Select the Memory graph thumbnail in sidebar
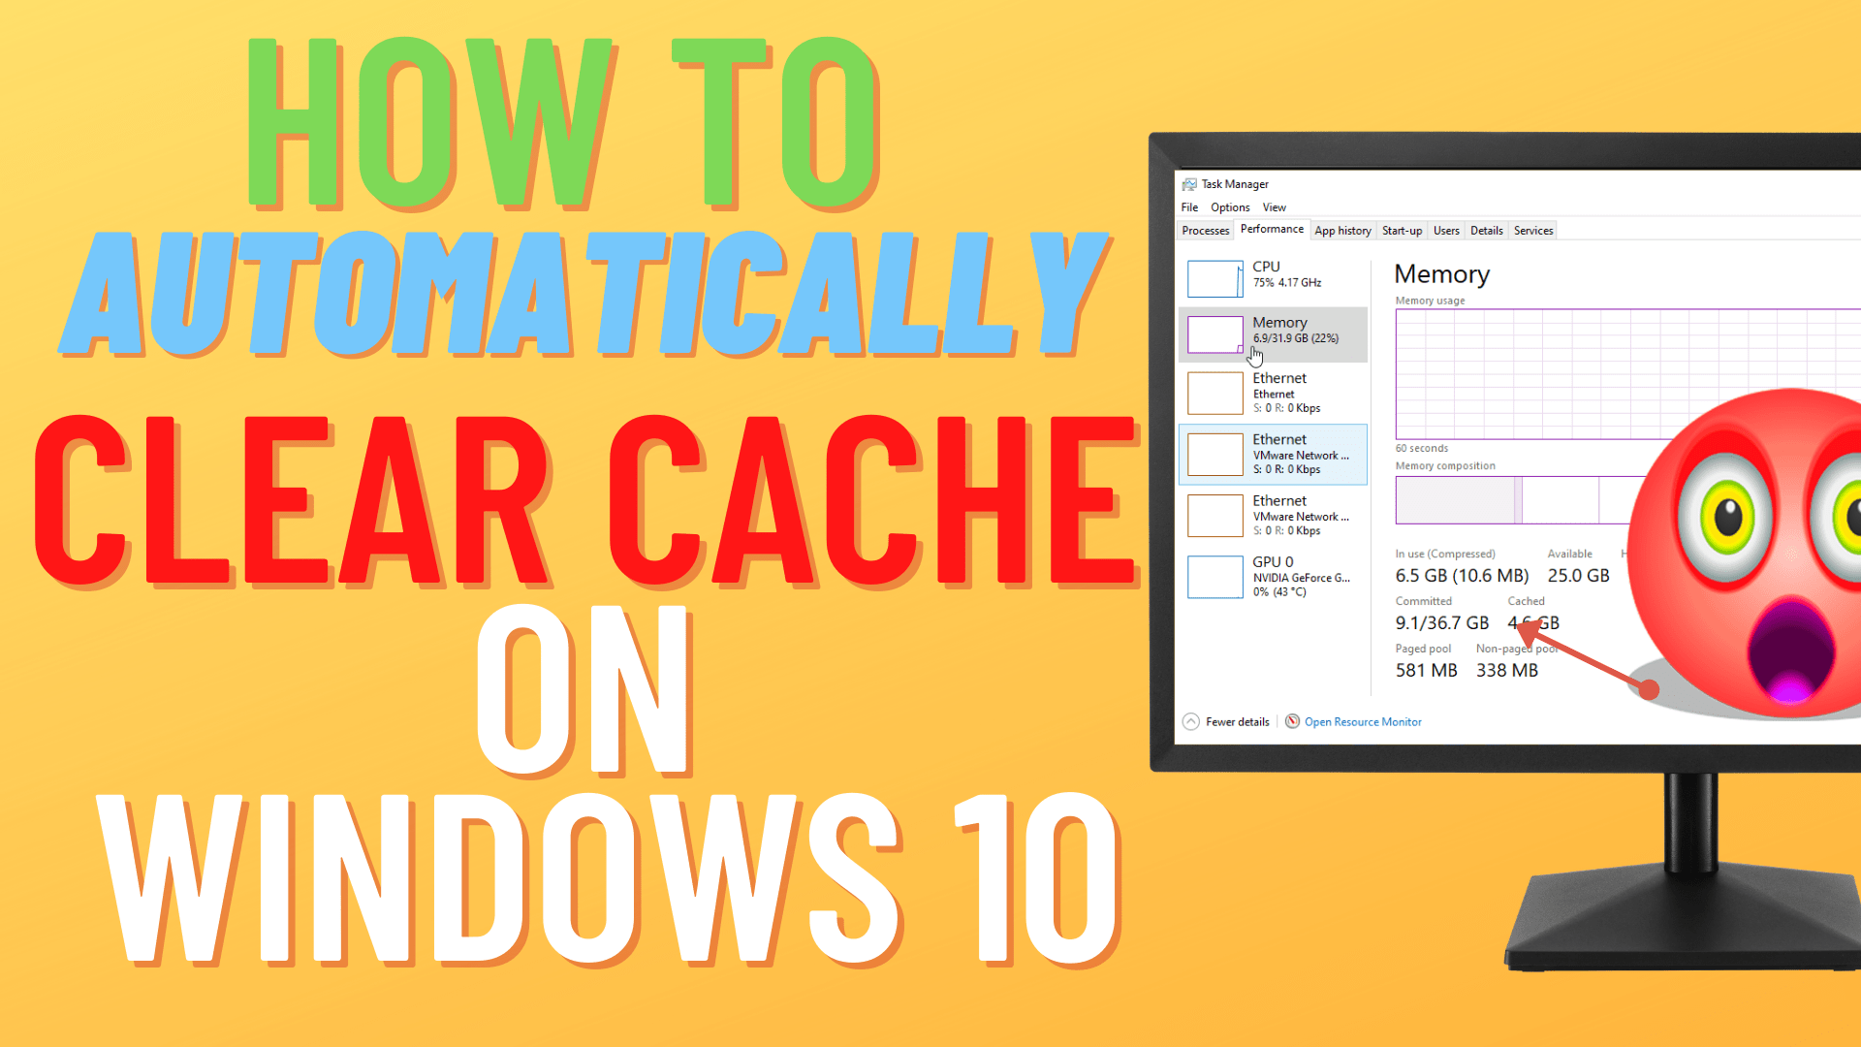Screen dimensions: 1861x1047 click(x=1214, y=334)
